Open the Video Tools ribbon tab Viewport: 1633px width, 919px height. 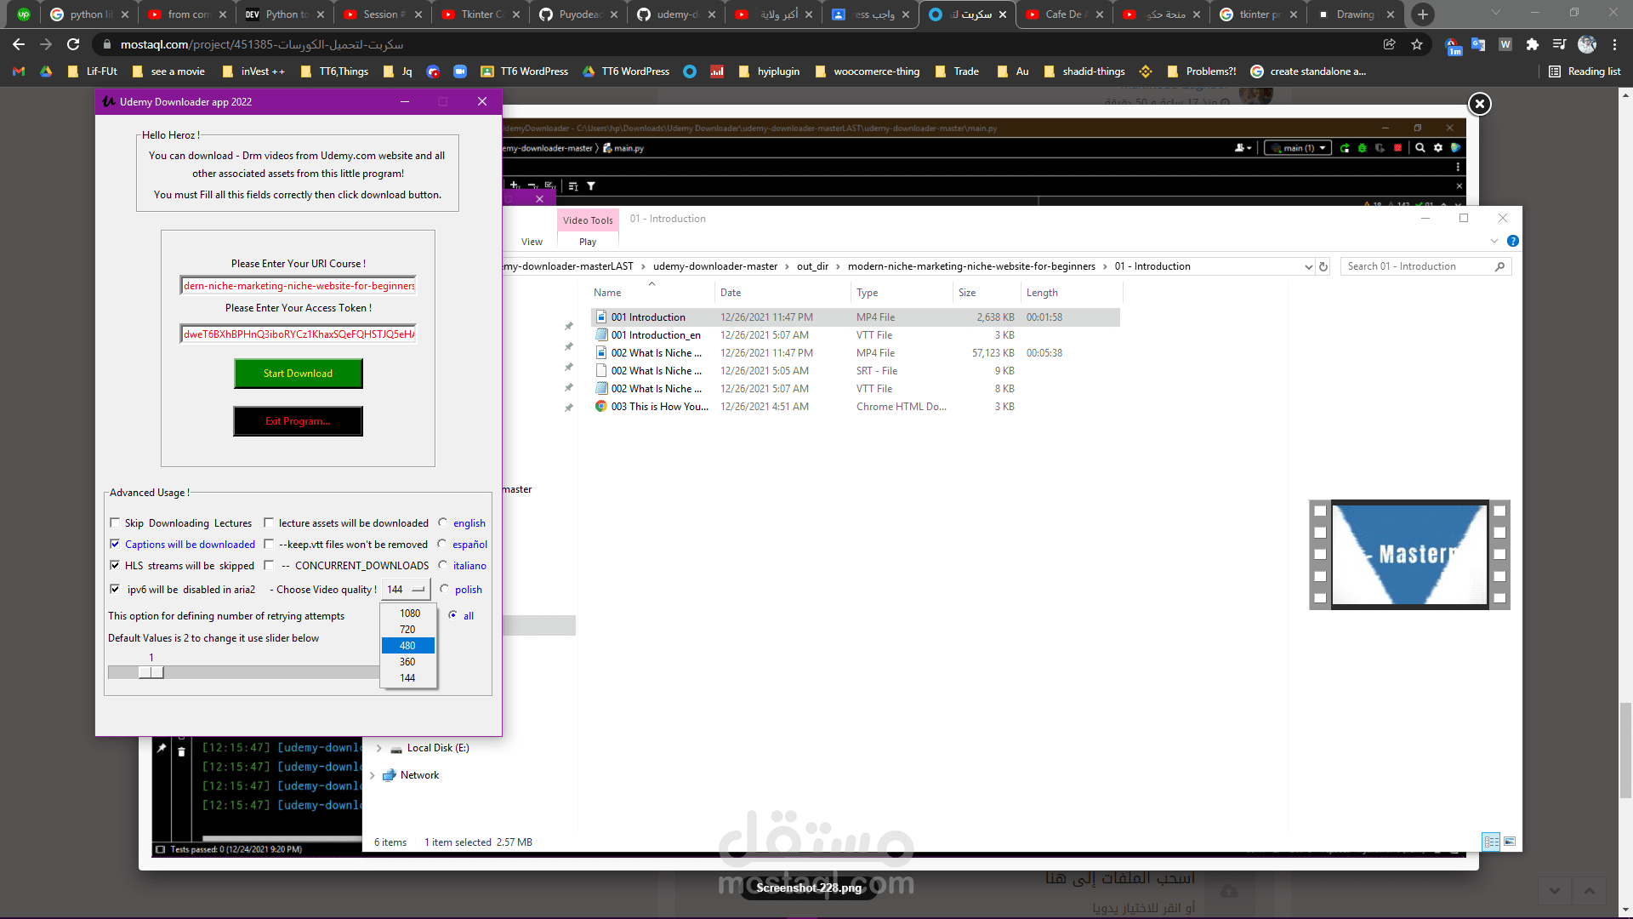(x=587, y=220)
